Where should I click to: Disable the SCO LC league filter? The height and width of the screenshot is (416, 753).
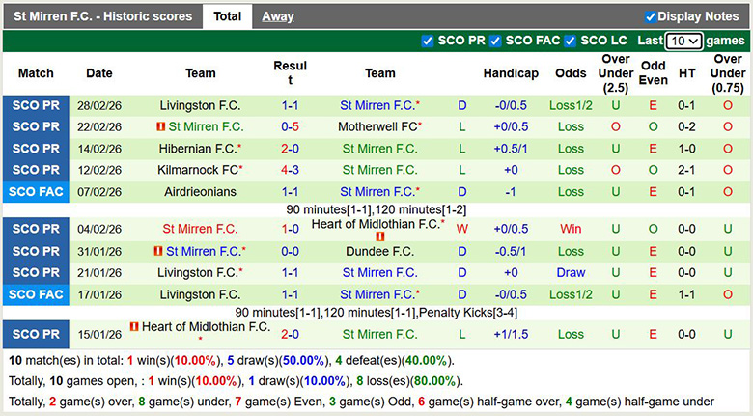pos(571,41)
